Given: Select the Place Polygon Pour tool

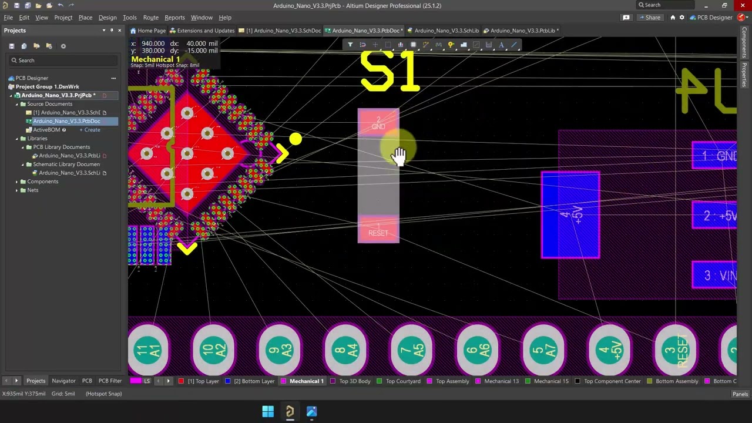Looking at the screenshot, I should tap(464, 45).
